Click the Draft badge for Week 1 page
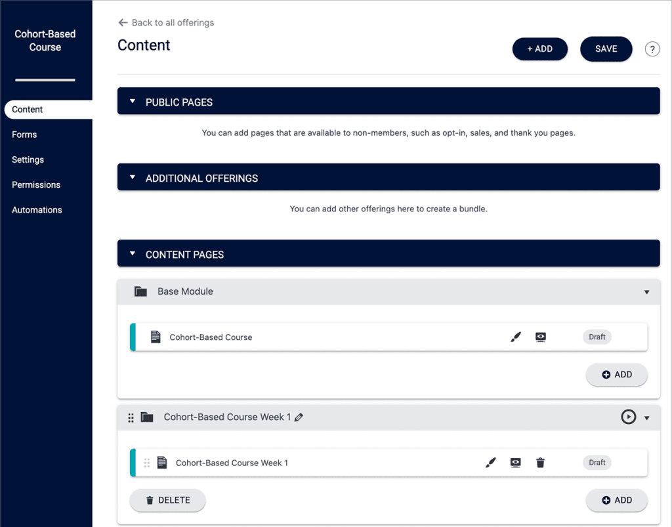Screen dimensions: 672x527 point(596,462)
